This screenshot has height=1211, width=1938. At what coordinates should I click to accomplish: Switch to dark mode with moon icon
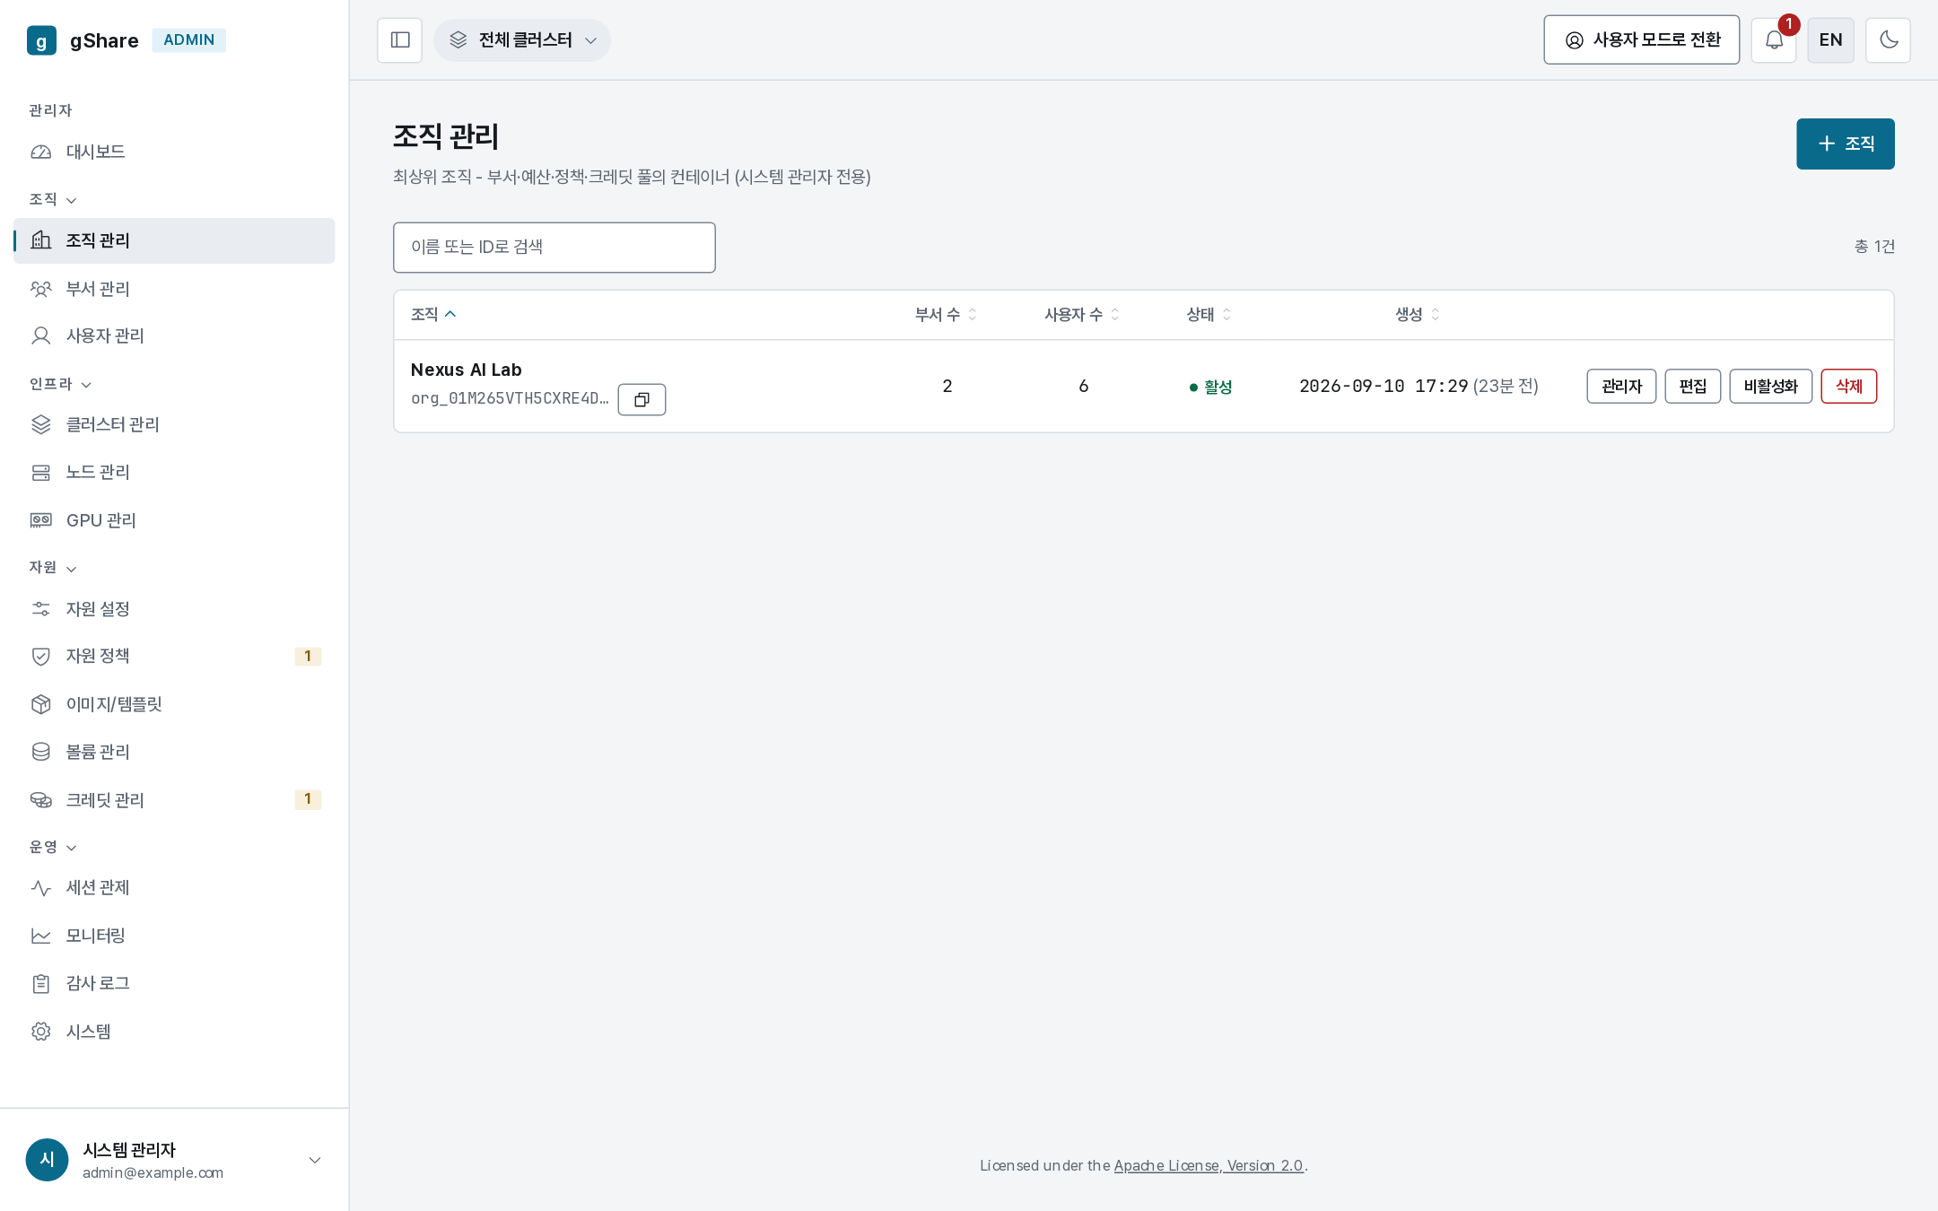[1888, 40]
